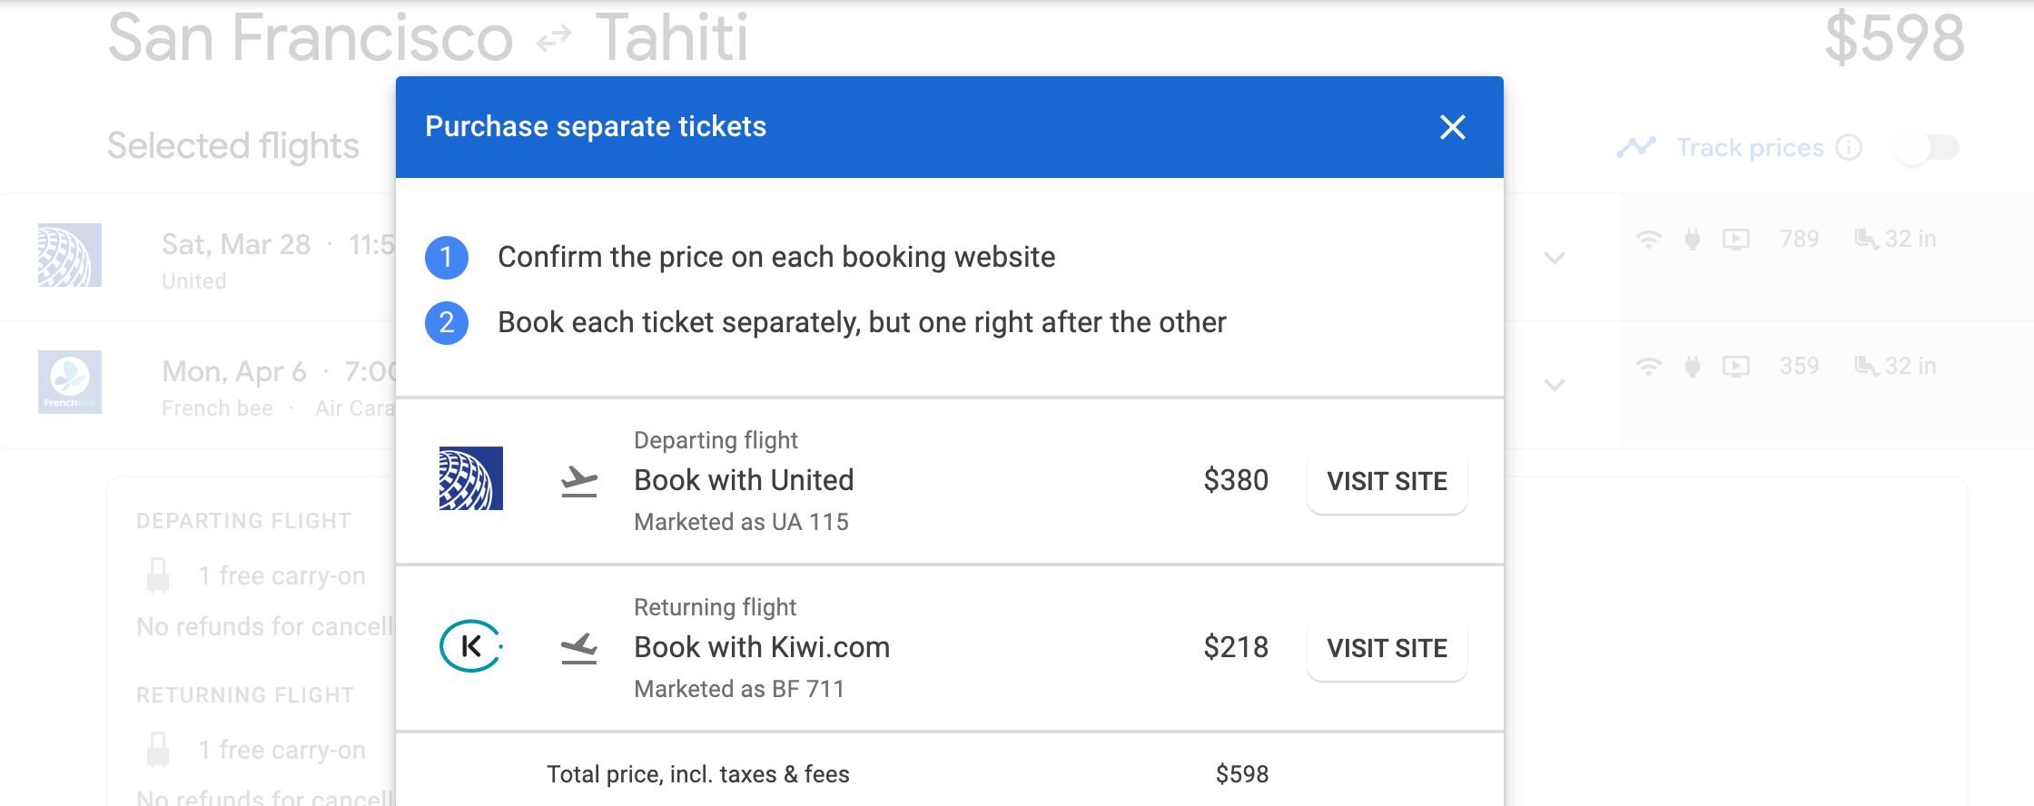Click the step 1 number badge
2034x806 pixels.
pos(447,258)
